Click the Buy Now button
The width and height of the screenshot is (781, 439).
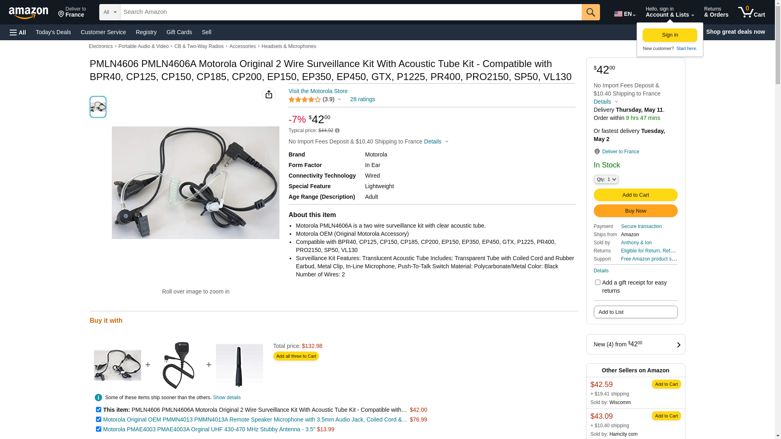click(635, 211)
